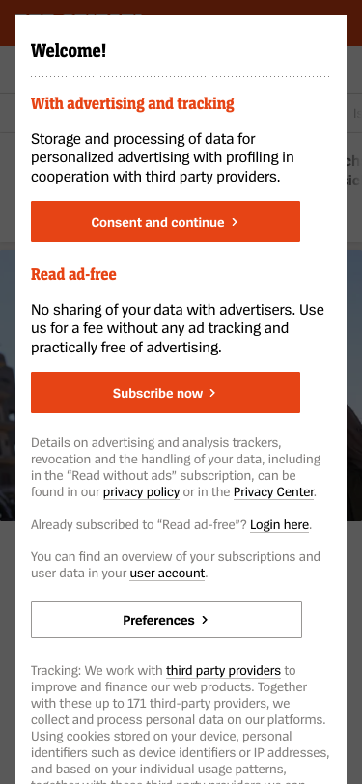Viewport: 362px width, 784px height.
Task: Open the privacy policy link
Action: (x=142, y=492)
